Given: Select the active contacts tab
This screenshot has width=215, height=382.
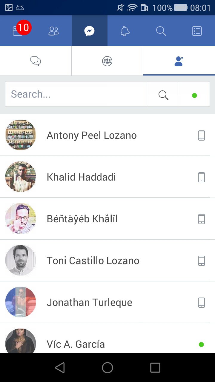Looking at the screenshot, I should [179, 61].
